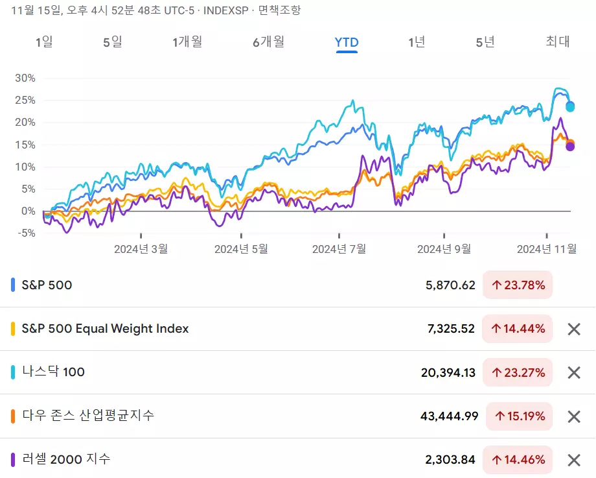Open the S&P 500 index link
The width and height of the screenshot is (596, 478).
[47, 285]
